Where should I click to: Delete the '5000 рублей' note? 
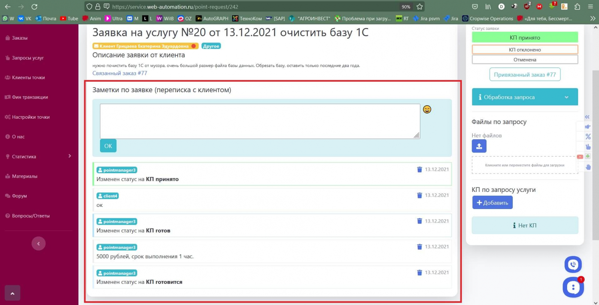(x=420, y=247)
